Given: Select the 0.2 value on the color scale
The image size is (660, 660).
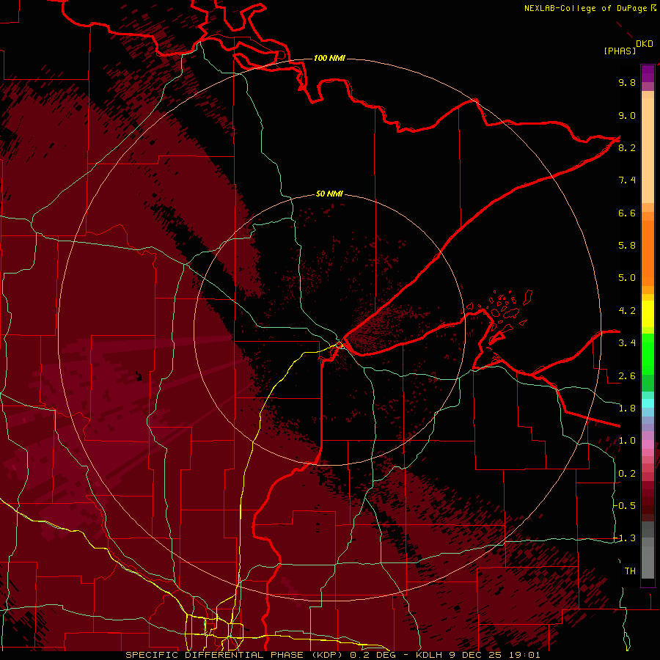Looking at the screenshot, I should pyautogui.click(x=627, y=474).
